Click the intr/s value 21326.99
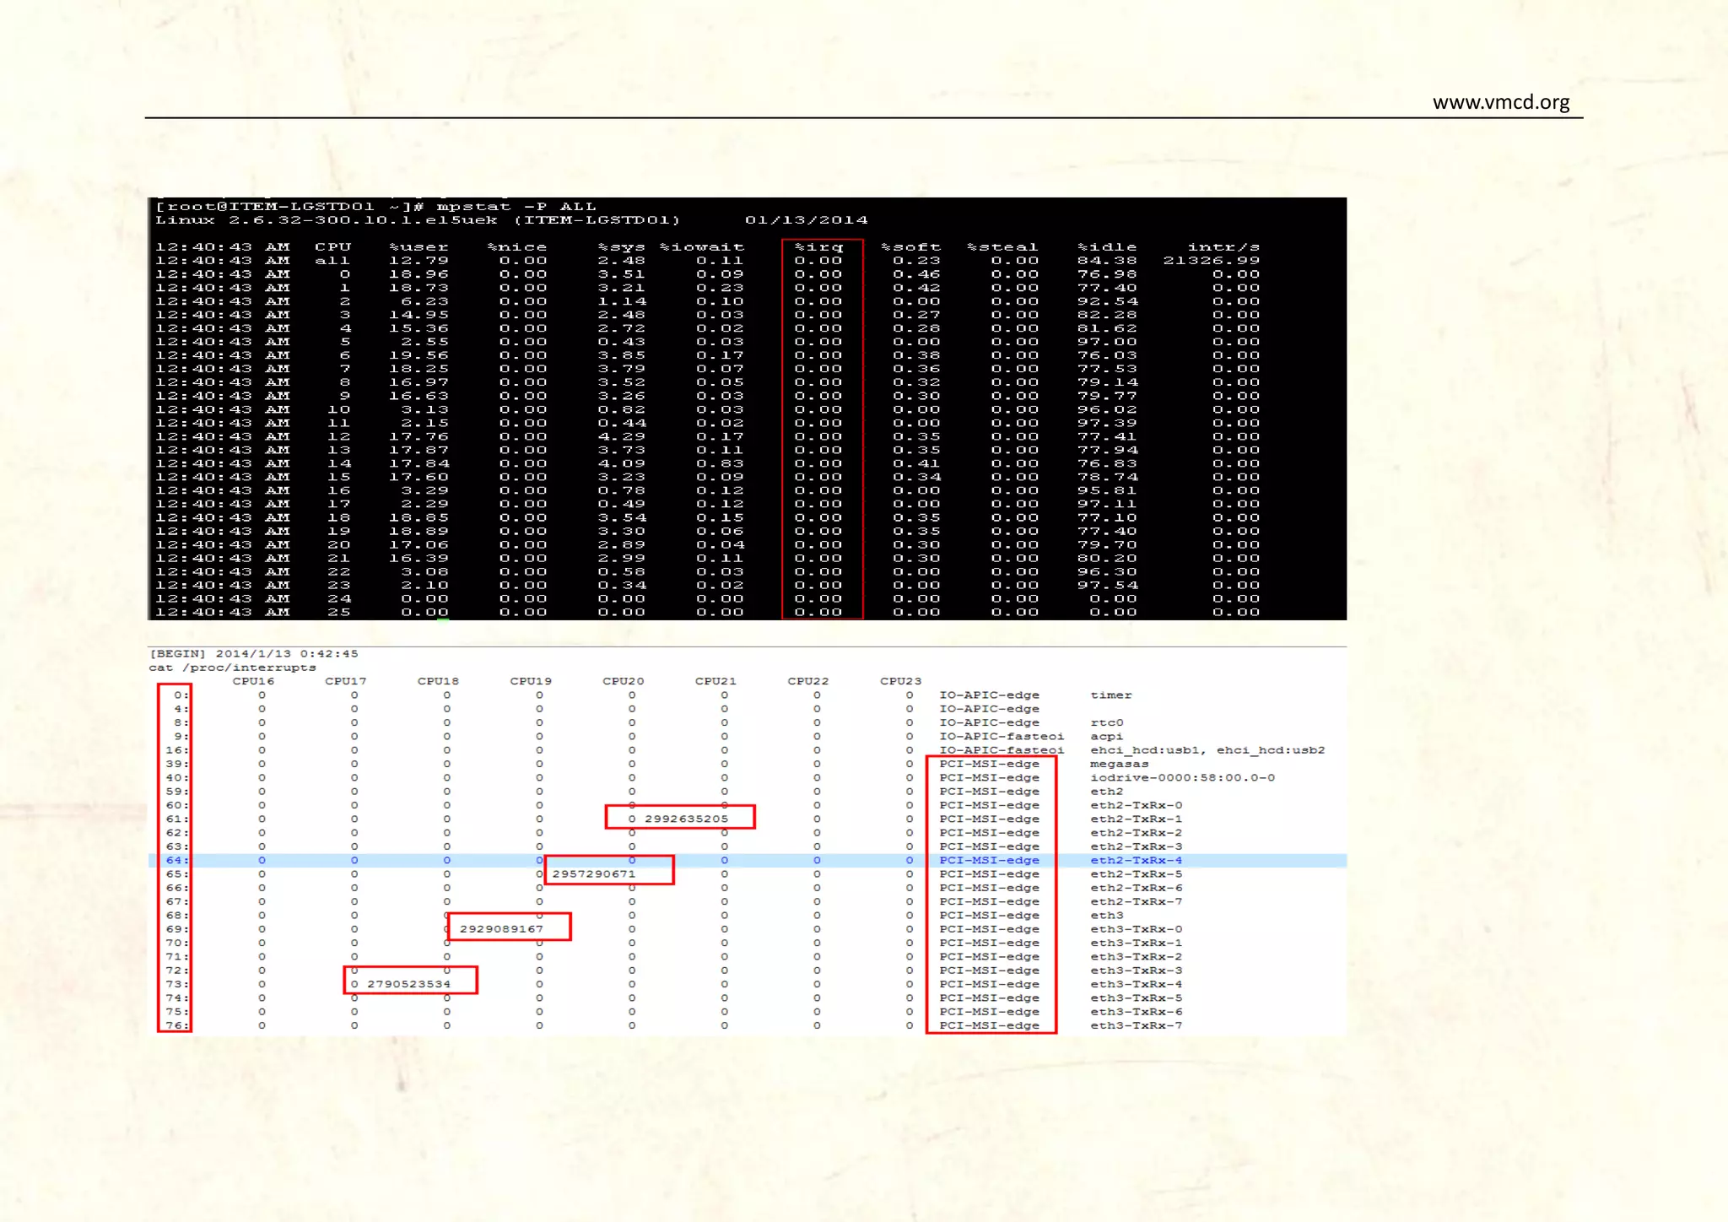This screenshot has height=1222, width=1728. [x=1211, y=261]
